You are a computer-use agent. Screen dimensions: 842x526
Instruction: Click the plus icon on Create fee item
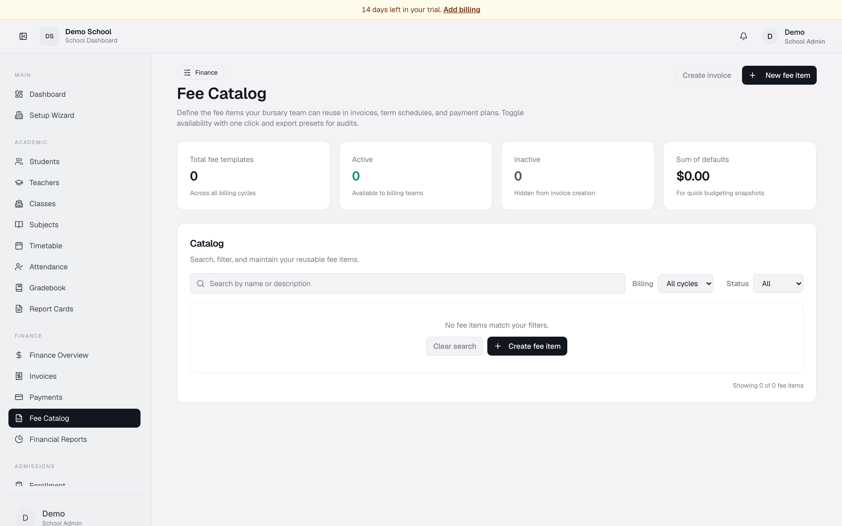click(498, 346)
